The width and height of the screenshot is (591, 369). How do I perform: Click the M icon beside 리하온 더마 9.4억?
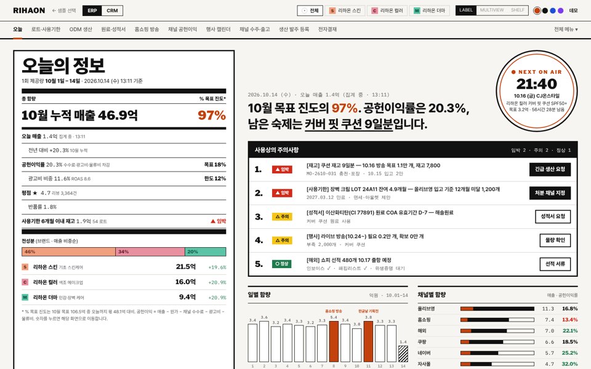click(x=25, y=297)
